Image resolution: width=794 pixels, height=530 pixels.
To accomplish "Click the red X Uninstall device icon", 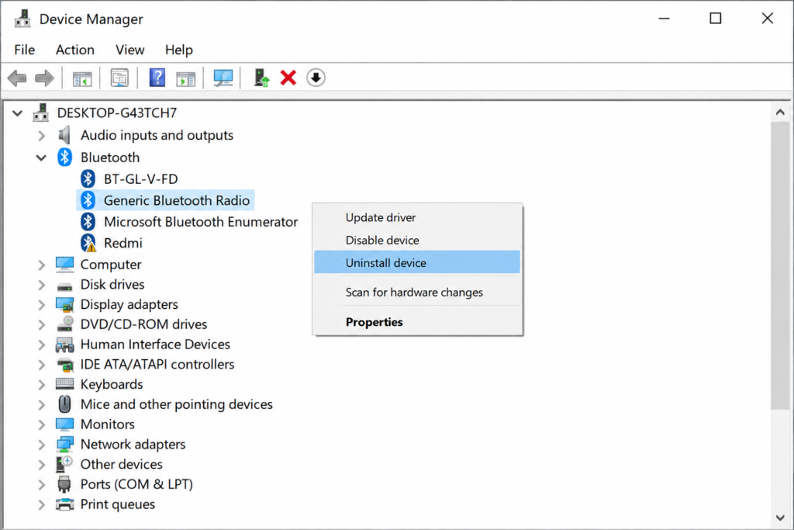I will pyautogui.click(x=288, y=78).
